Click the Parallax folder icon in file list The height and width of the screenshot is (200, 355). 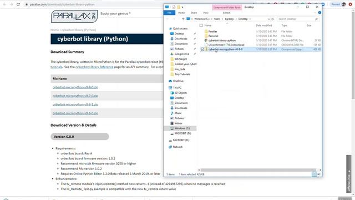coord(206,32)
